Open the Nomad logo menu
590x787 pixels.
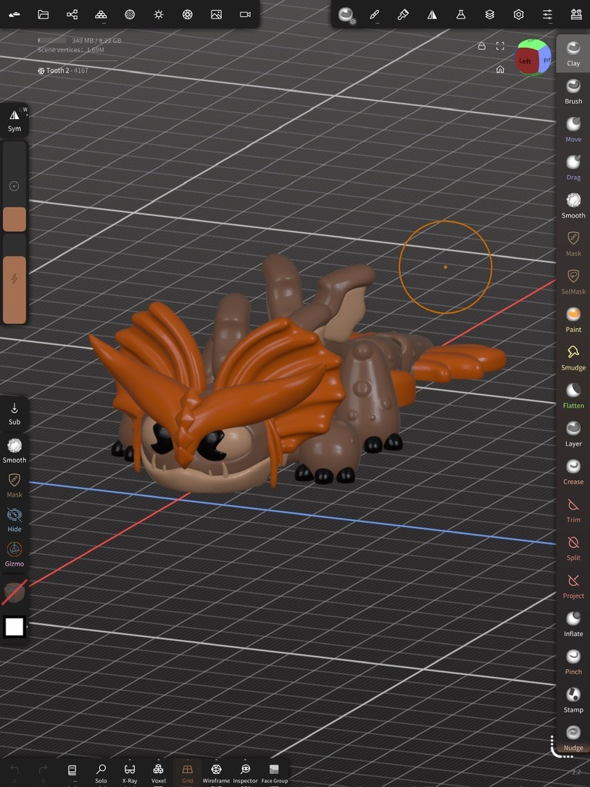15,14
